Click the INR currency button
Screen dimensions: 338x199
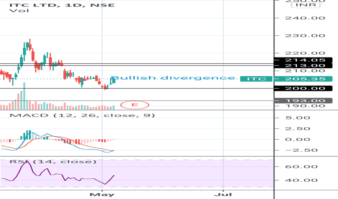pyautogui.click(x=306, y=5)
